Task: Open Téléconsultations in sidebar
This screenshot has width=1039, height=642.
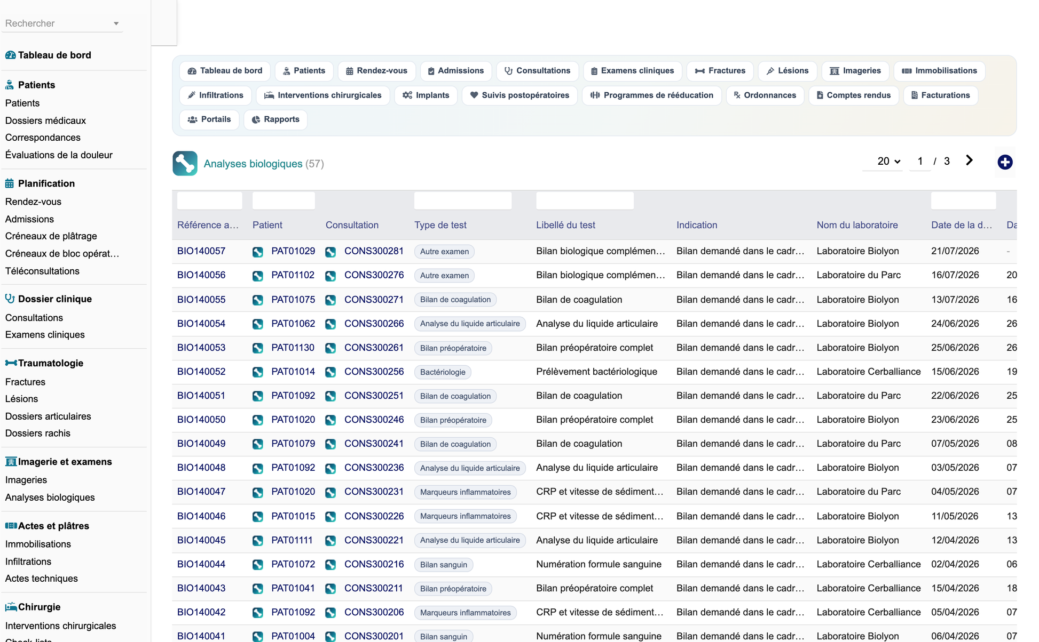Action: [x=42, y=271]
